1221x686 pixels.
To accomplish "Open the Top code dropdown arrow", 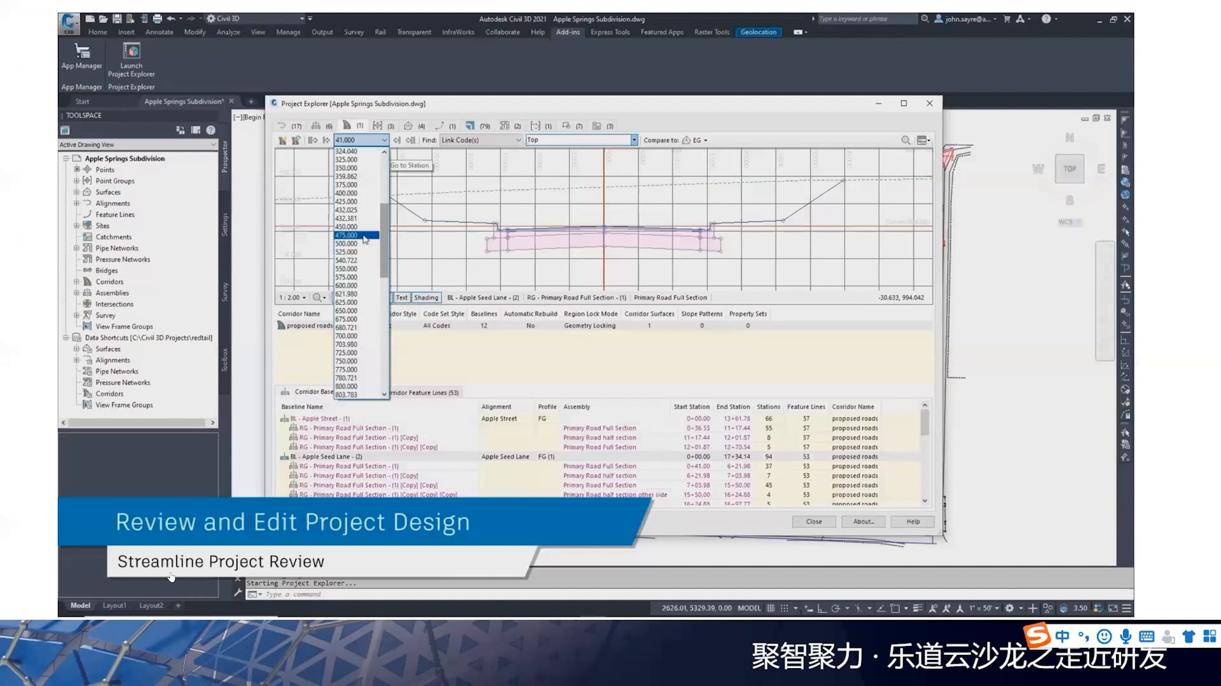I will coord(634,140).
